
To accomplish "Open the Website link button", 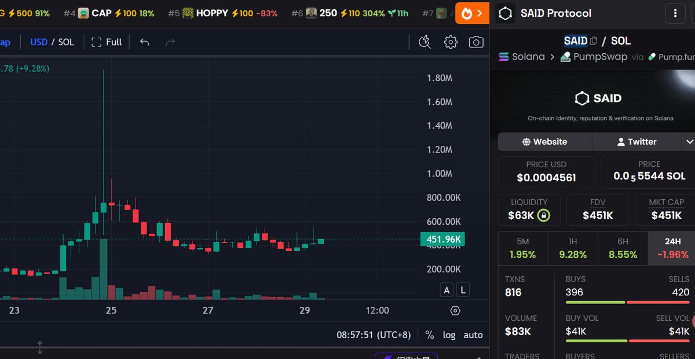I will (x=544, y=142).
